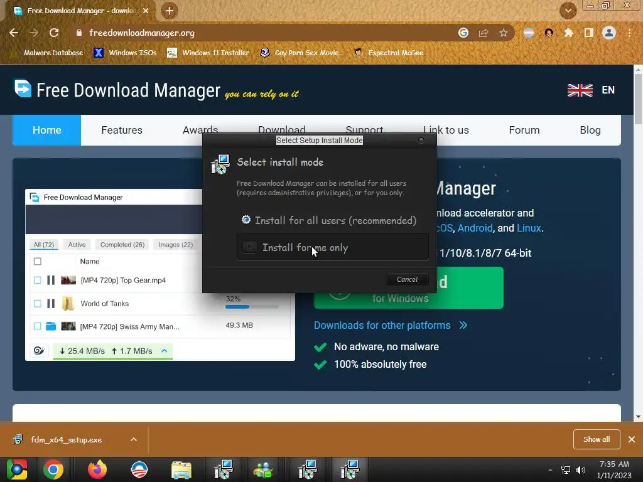Open the Malware Database bookmark

(x=53, y=53)
